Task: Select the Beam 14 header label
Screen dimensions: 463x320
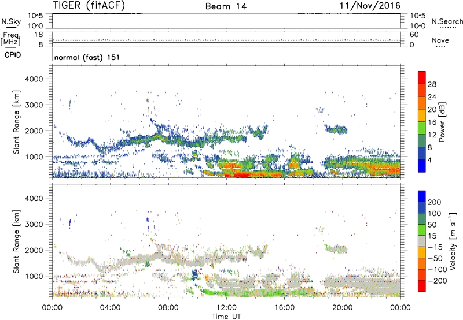Action: pos(226,6)
